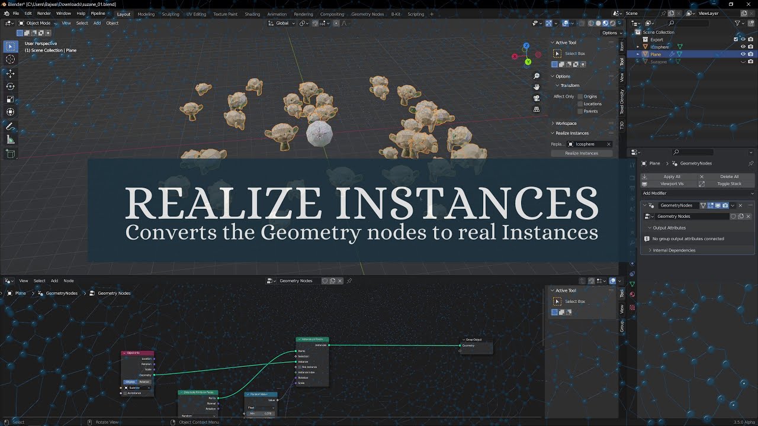Activate the Annotate tool

coord(10,125)
